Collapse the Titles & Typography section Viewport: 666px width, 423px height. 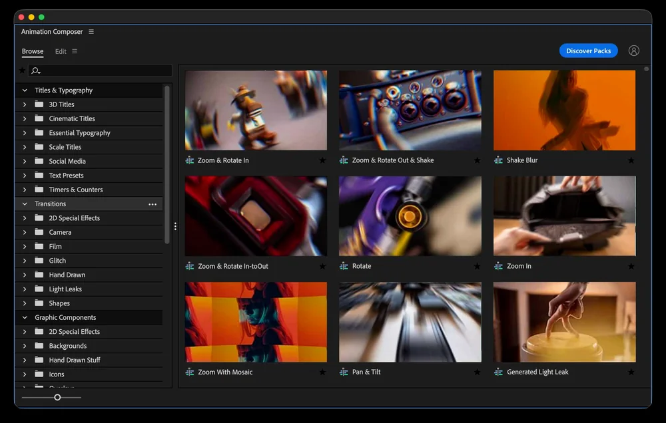pyautogui.click(x=25, y=90)
